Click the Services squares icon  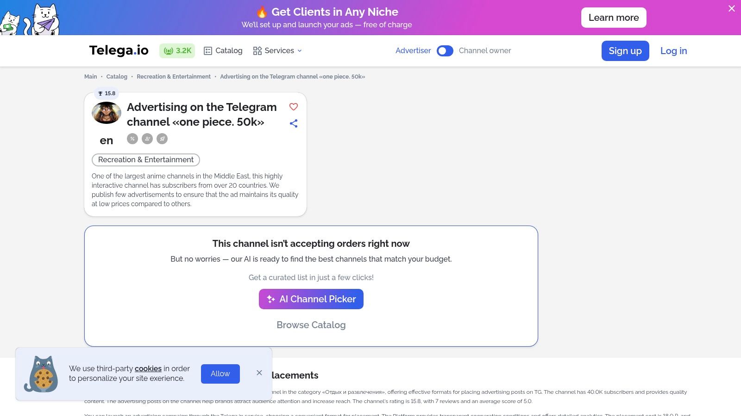tap(257, 51)
